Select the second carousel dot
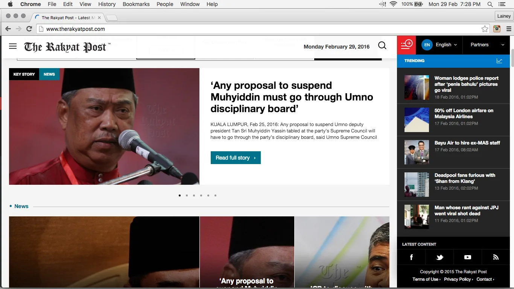Screen dimensions: 514x289 [x=187, y=195]
